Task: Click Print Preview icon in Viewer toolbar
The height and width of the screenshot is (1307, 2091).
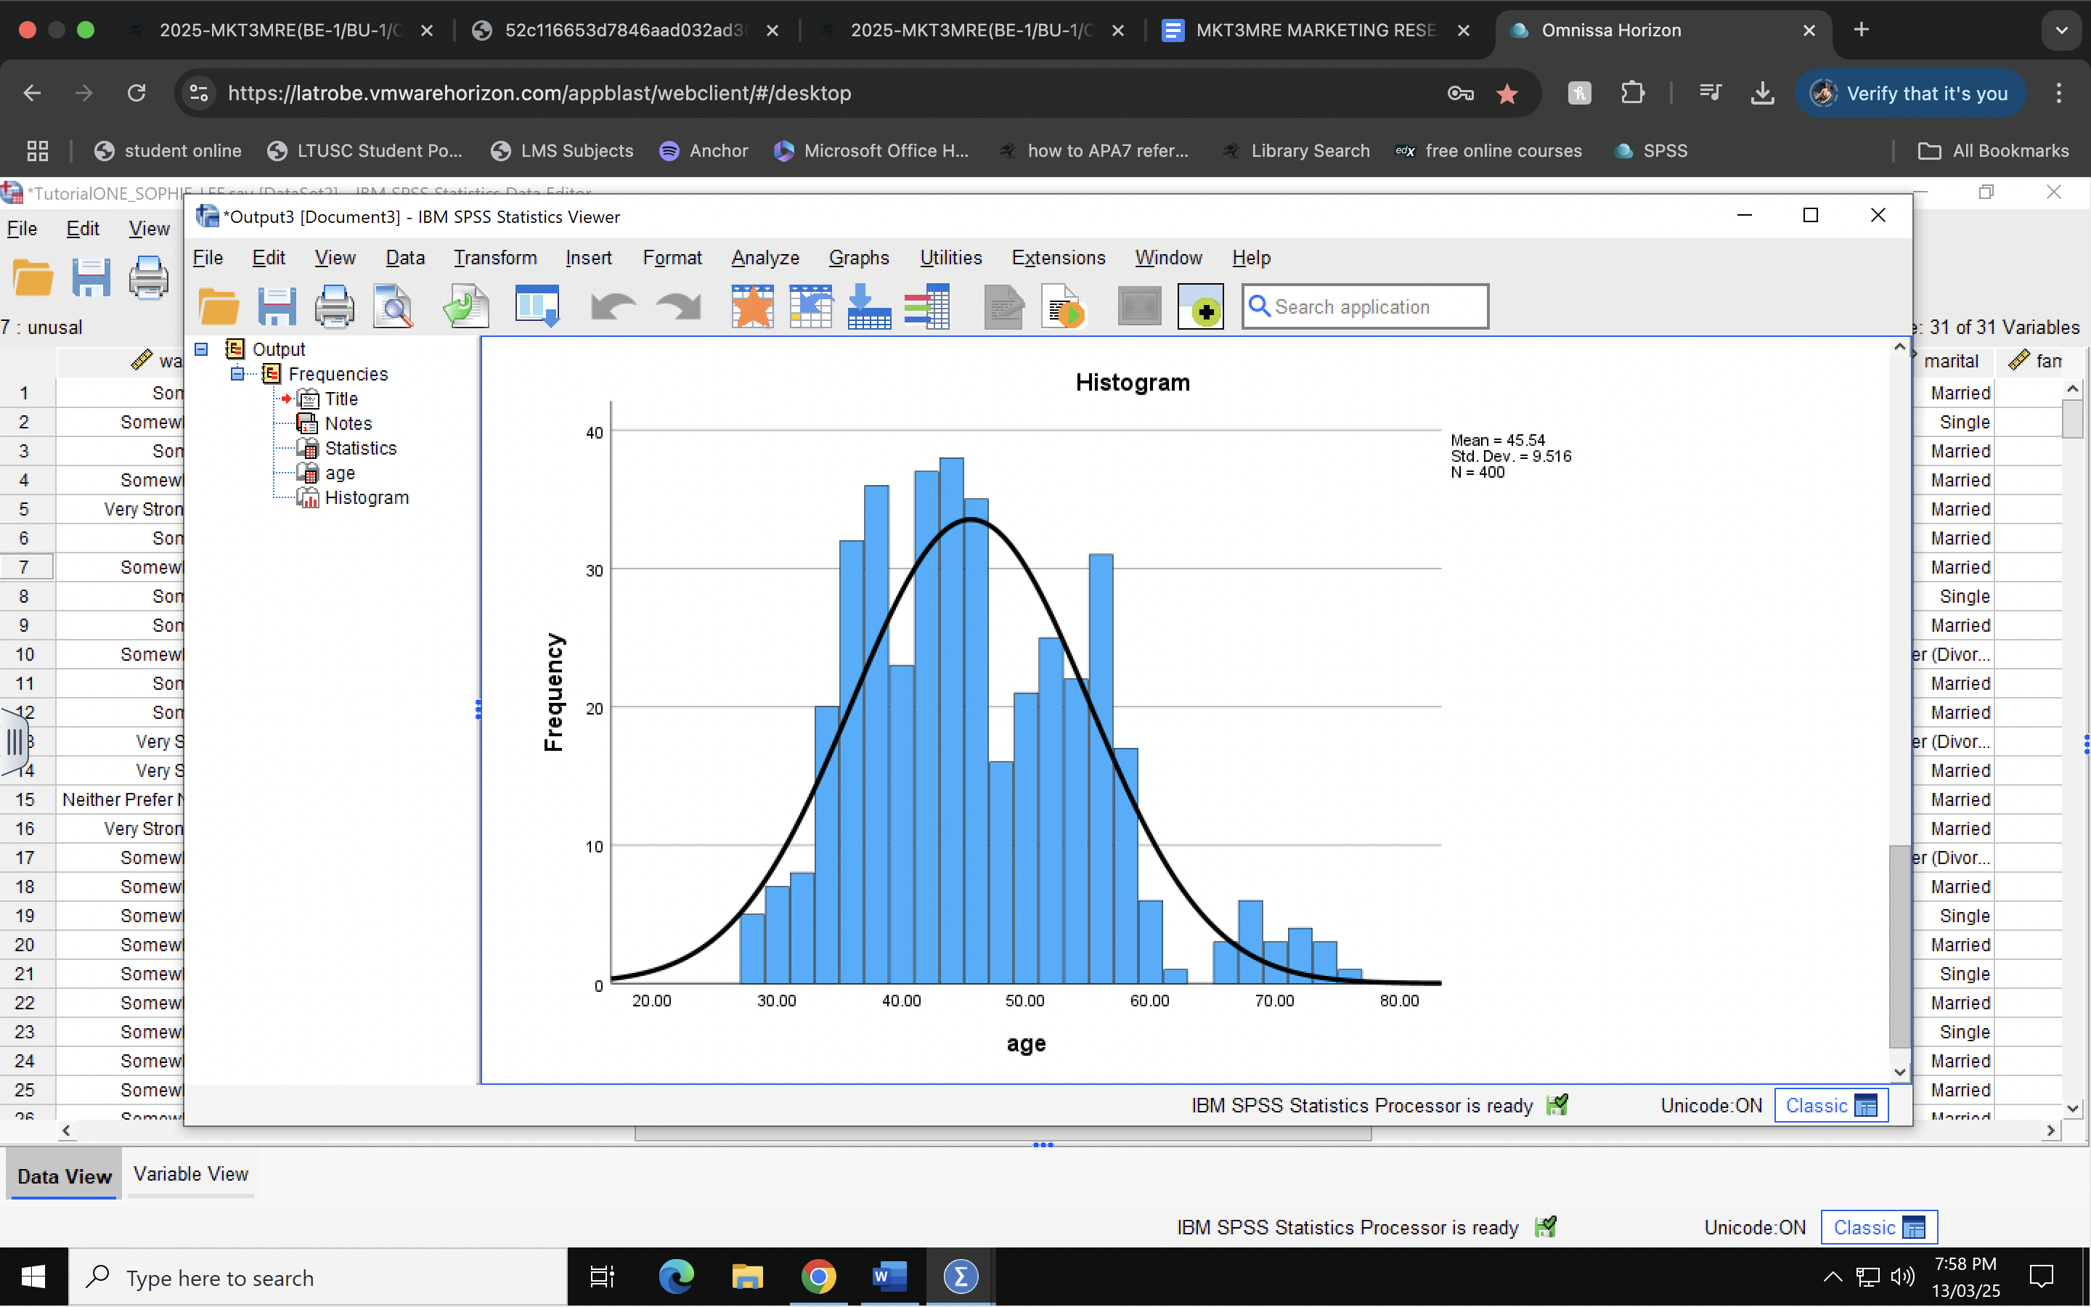Action: coord(393,307)
